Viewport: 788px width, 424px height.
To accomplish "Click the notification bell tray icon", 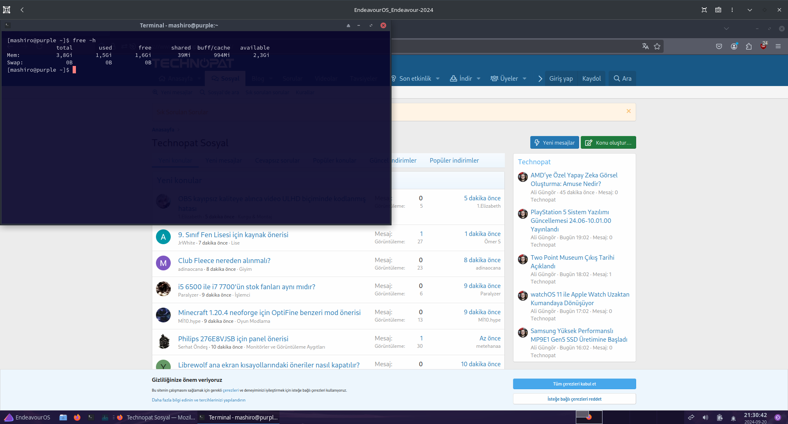I will [733, 418].
